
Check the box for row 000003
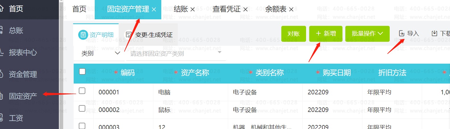pos(82,126)
